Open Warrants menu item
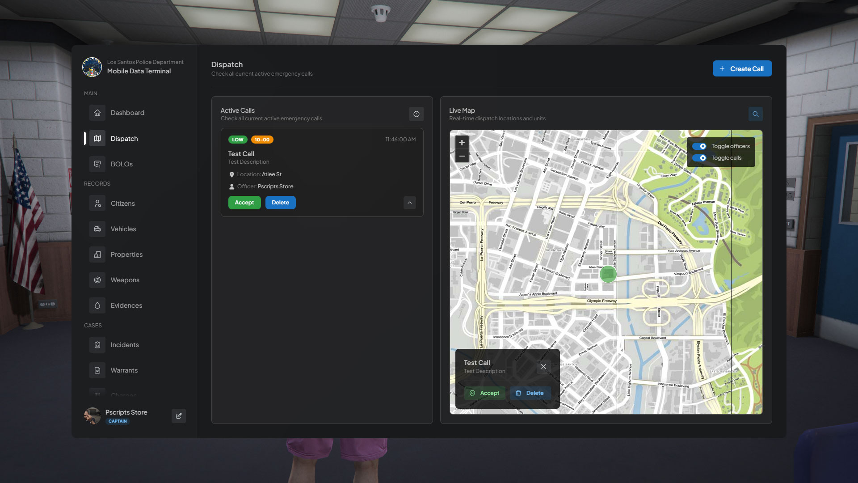The image size is (858, 483). click(124, 370)
